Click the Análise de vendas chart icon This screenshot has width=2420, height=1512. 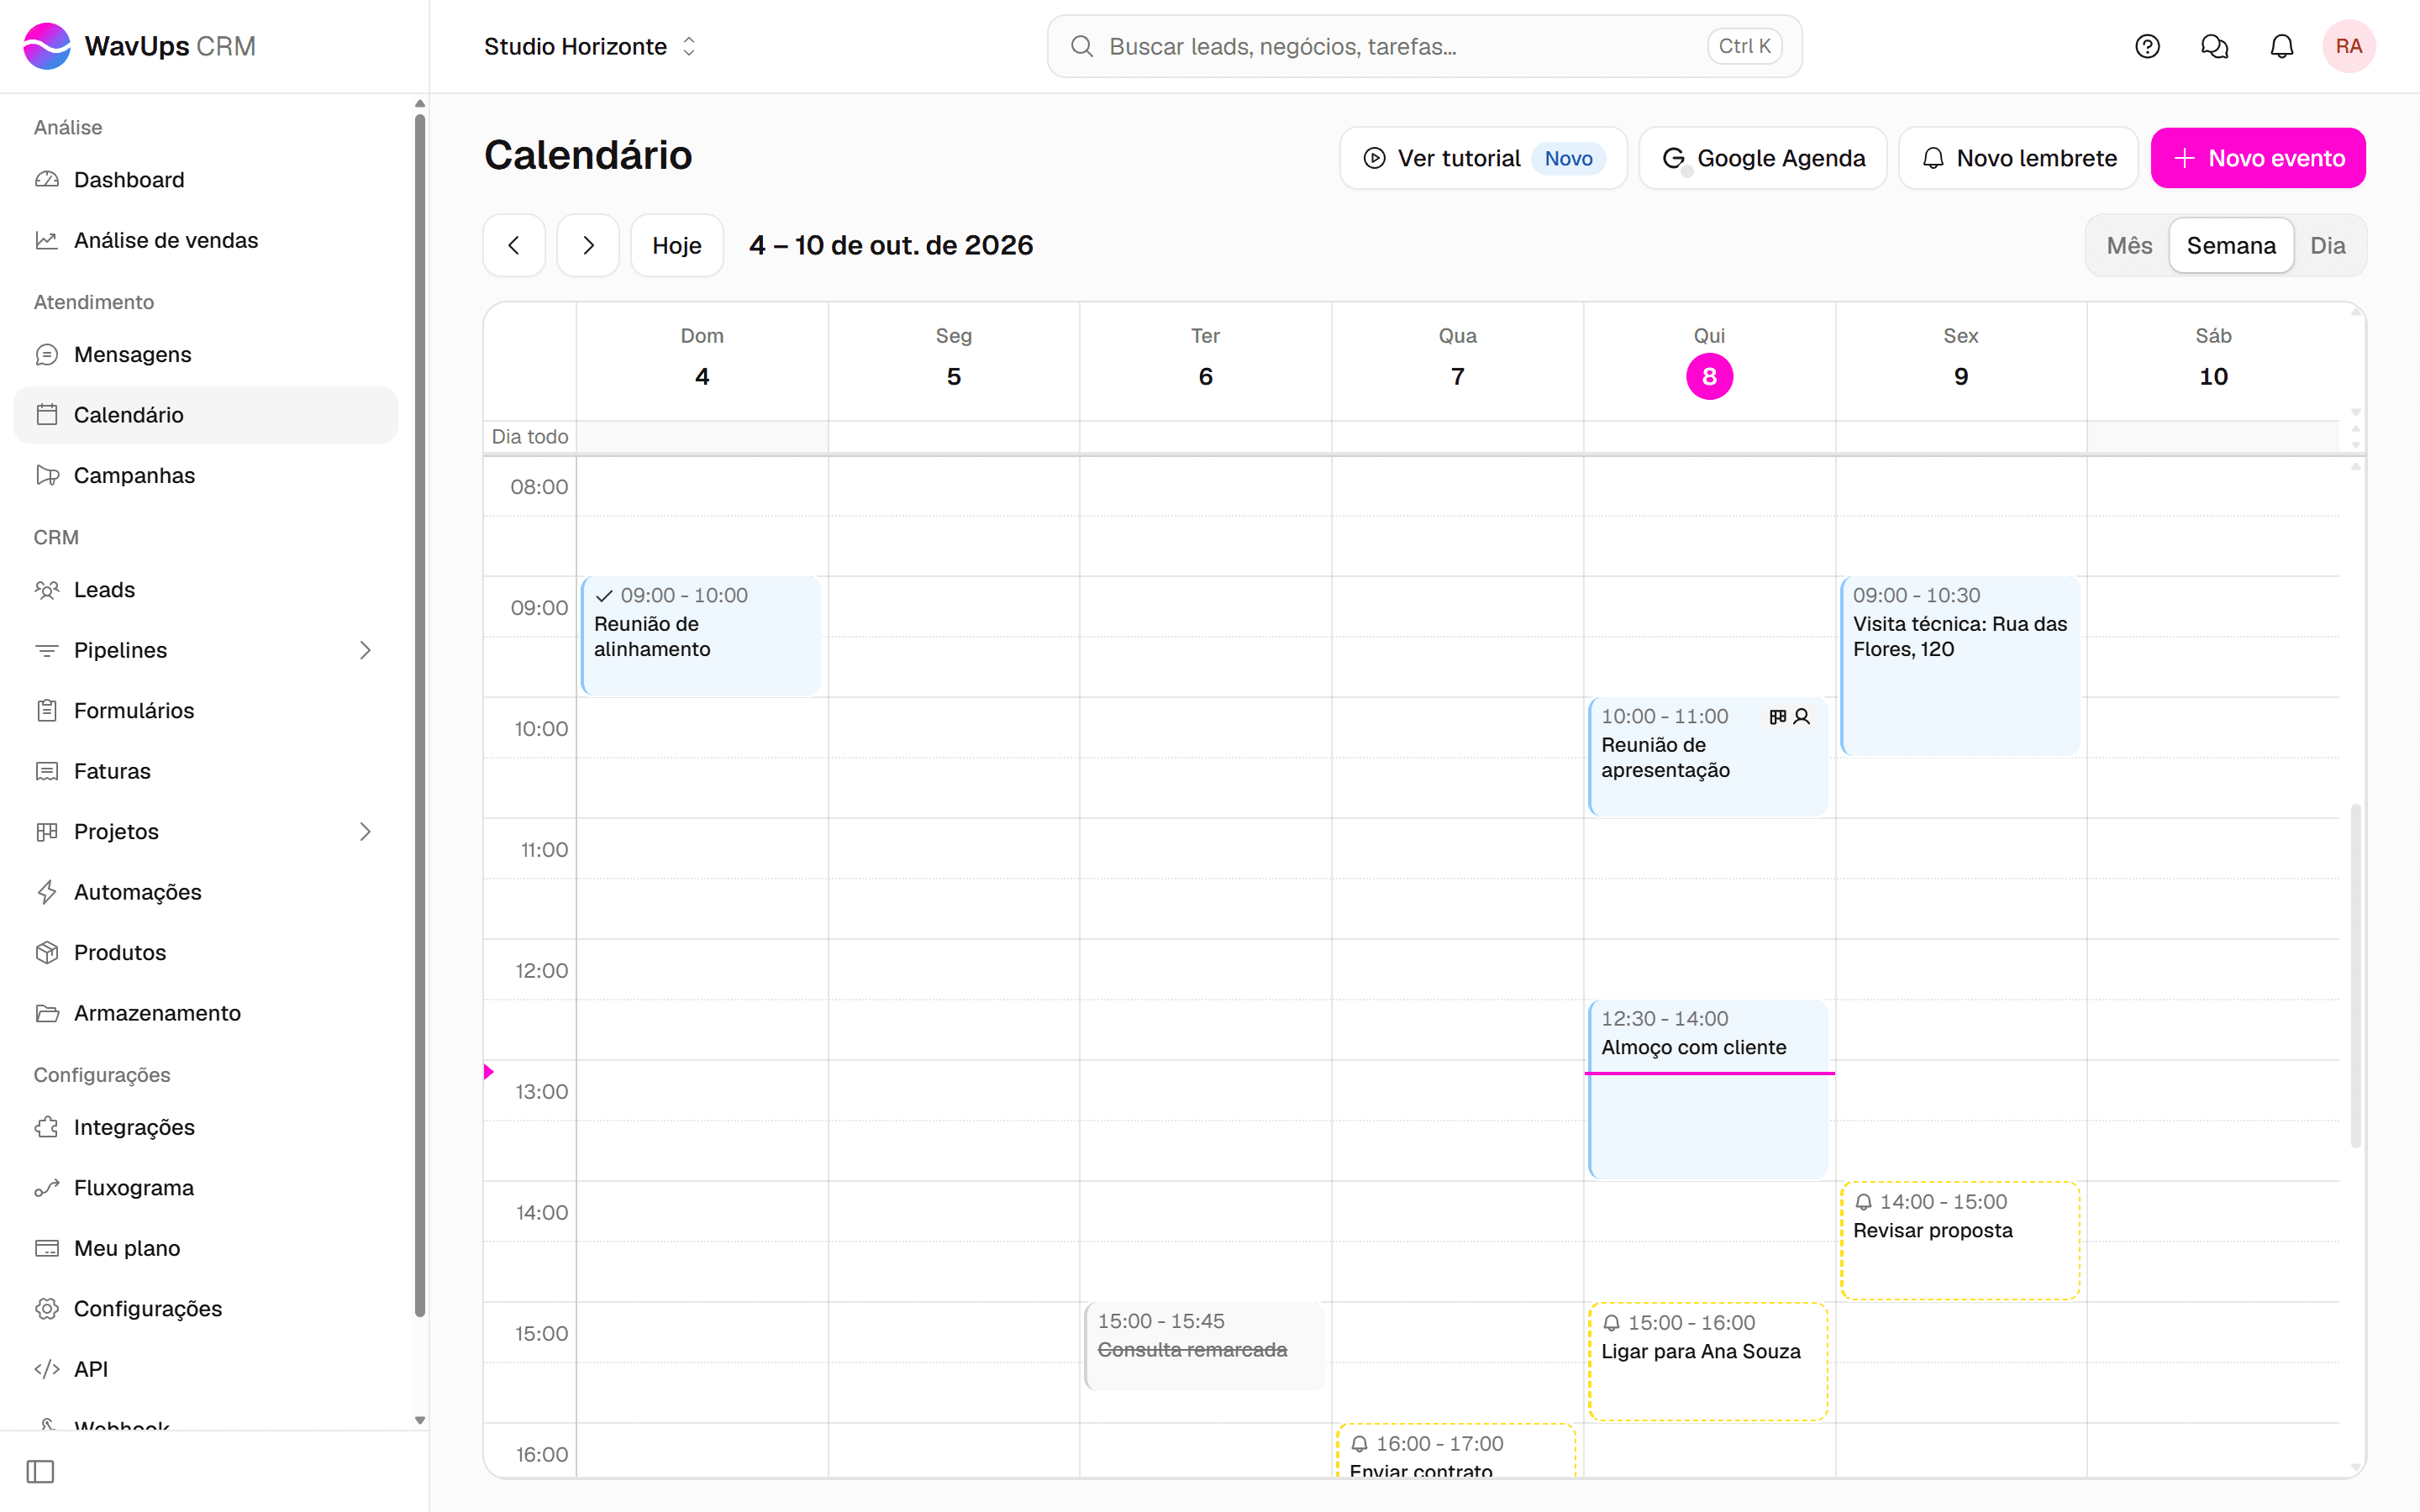pyautogui.click(x=47, y=240)
